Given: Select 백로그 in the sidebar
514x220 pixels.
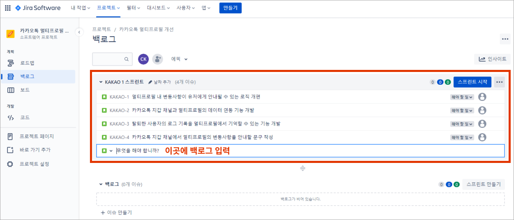Looking at the screenshot, I should [x=38, y=77].
